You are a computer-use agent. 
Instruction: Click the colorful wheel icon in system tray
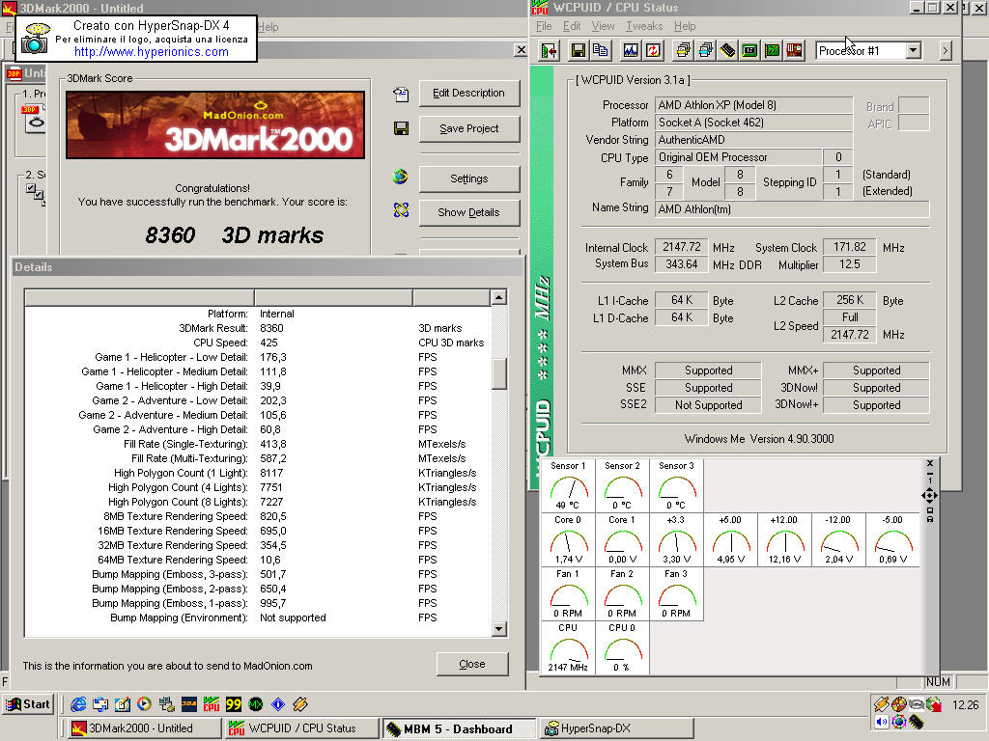coord(899,703)
